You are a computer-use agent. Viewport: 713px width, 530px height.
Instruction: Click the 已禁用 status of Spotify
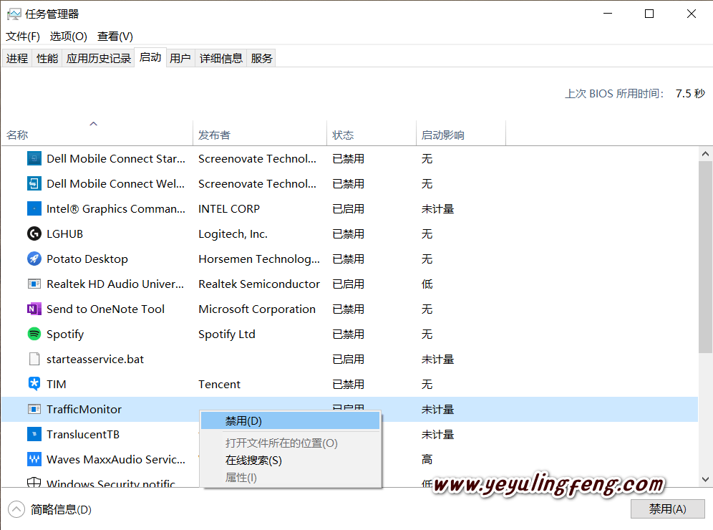coord(349,334)
